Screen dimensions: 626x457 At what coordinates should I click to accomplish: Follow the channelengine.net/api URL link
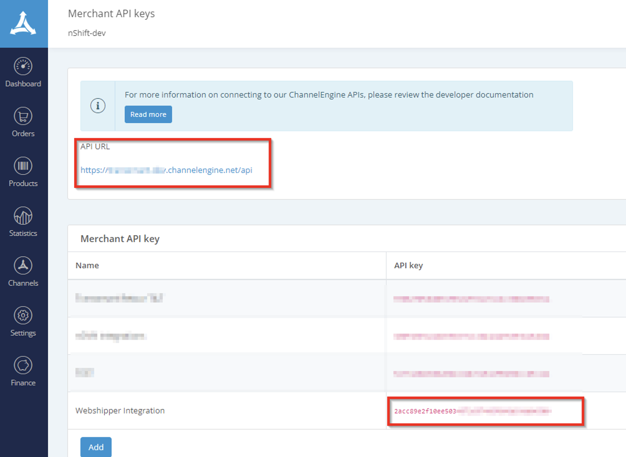[166, 170]
